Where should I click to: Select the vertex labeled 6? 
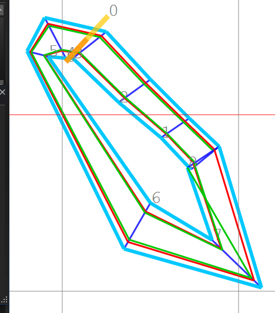[x=156, y=198]
